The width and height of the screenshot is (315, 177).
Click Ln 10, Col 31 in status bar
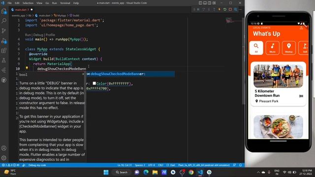pyautogui.click(x=125, y=165)
